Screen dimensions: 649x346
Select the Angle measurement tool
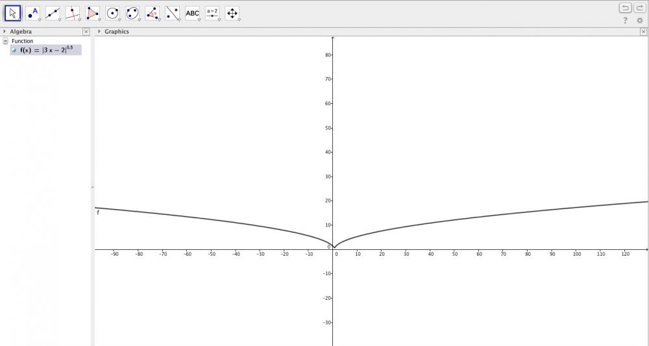(153, 13)
